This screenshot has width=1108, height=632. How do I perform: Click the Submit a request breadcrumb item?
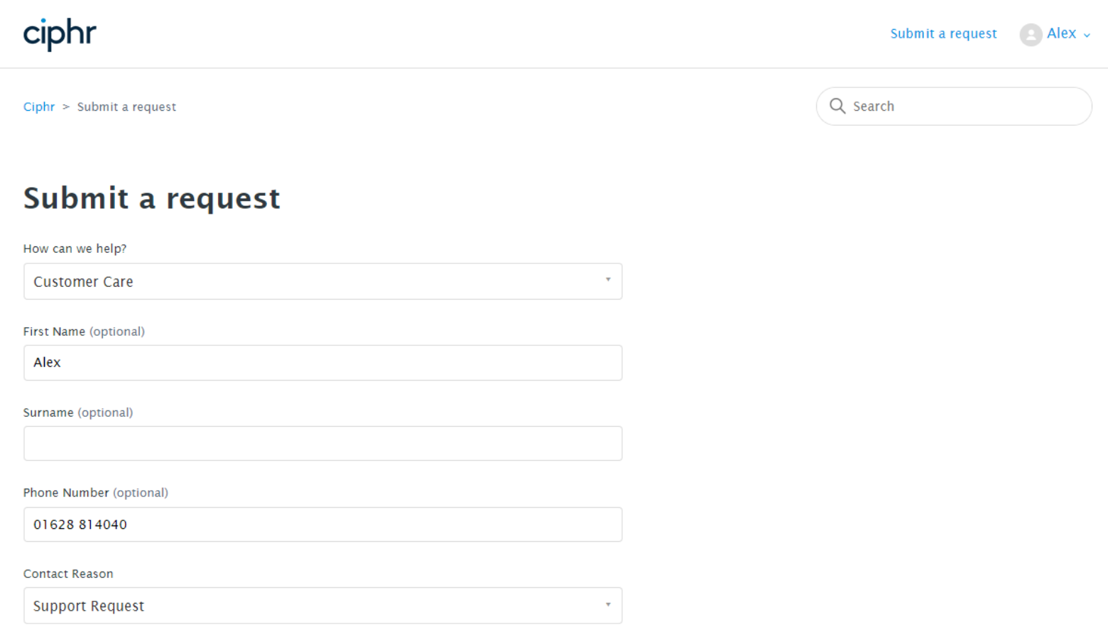pyautogui.click(x=126, y=107)
